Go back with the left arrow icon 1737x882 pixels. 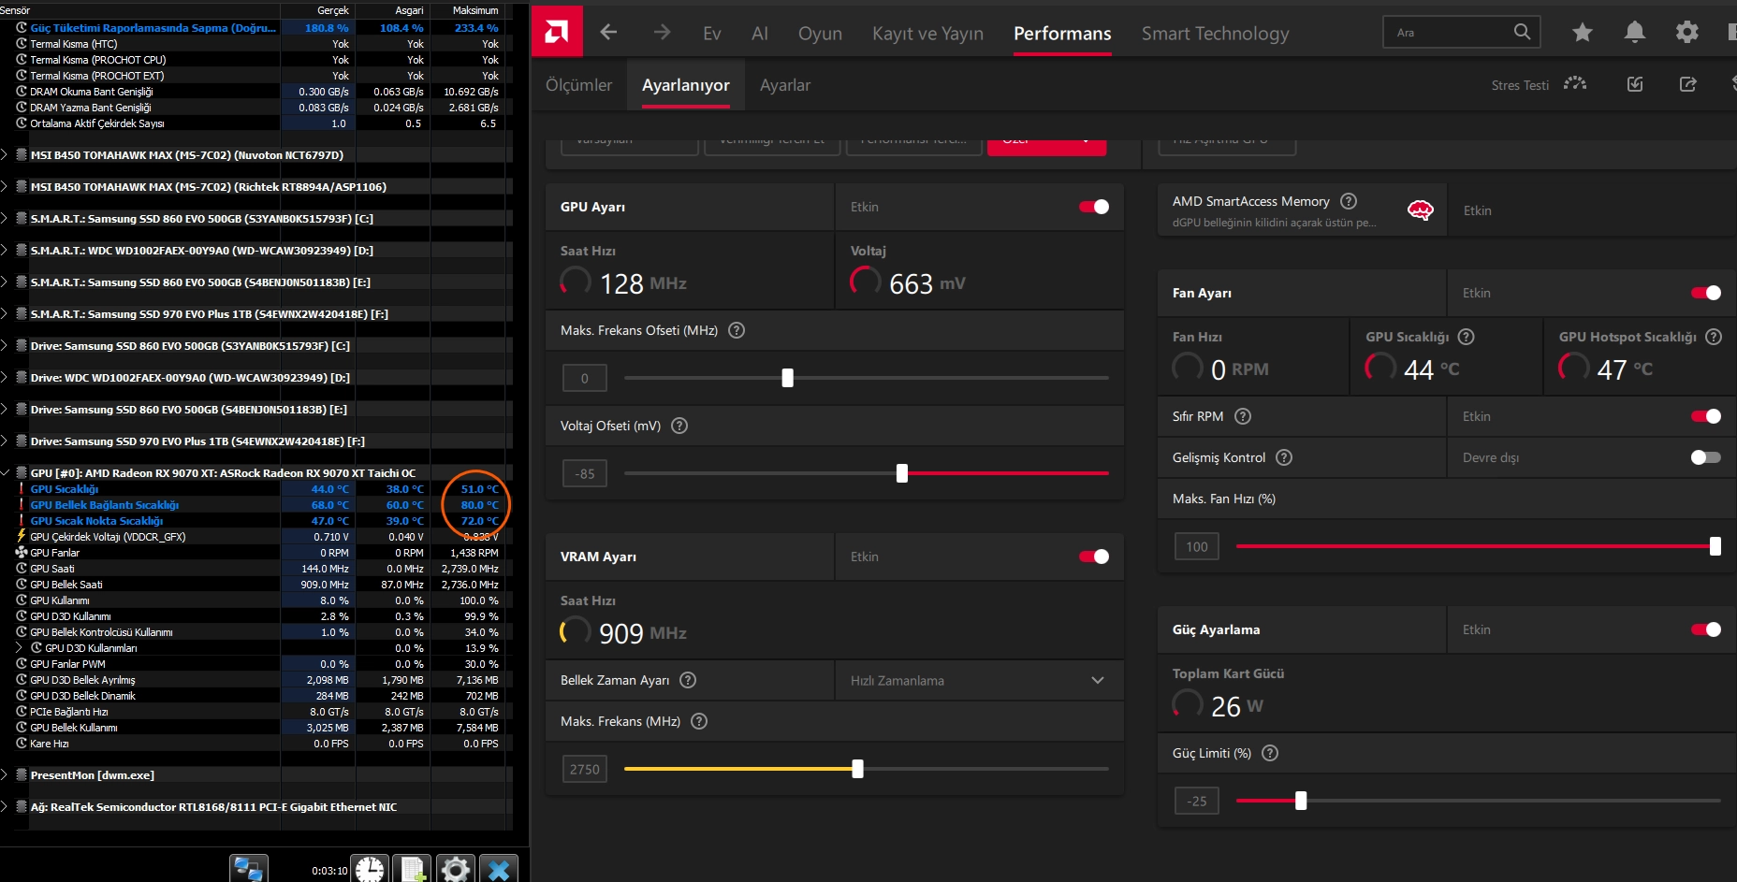[608, 33]
